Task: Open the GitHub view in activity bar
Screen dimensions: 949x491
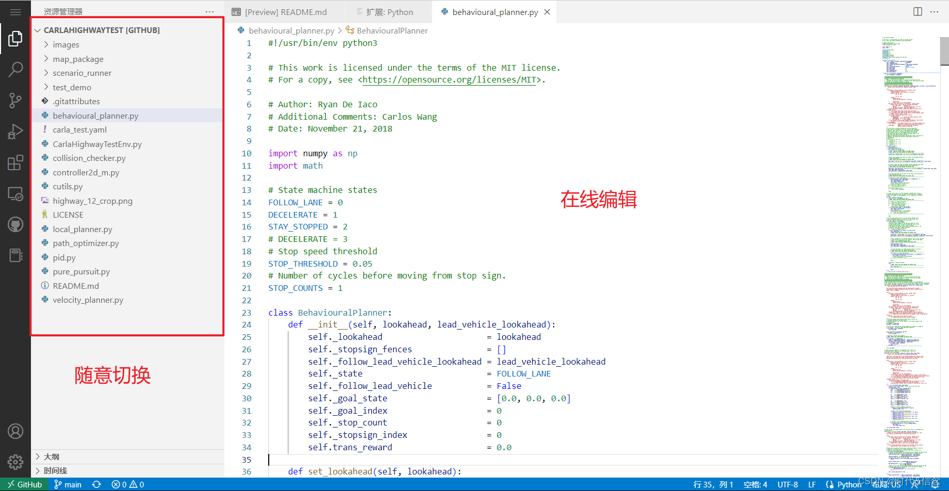Action: (15, 224)
